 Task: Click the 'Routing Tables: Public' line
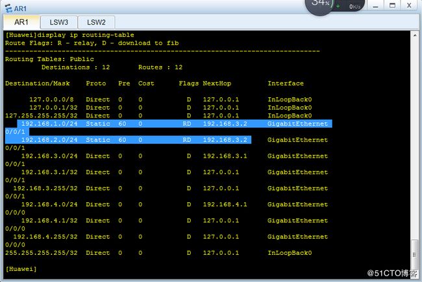[49, 59]
